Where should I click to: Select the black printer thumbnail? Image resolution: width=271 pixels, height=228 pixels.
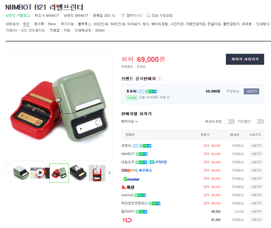[x=78, y=173]
